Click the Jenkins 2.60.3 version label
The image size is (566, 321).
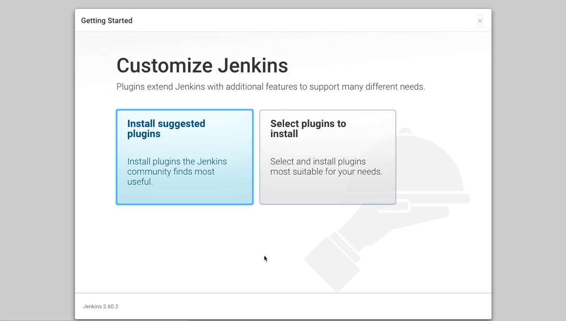100,306
